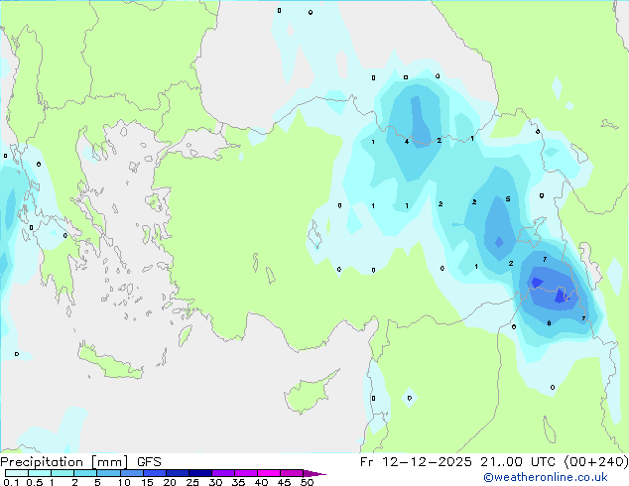The width and height of the screenshot is (629, 486).
Task: Select the 45–50 mm legend color swatch
Action: 292,473
